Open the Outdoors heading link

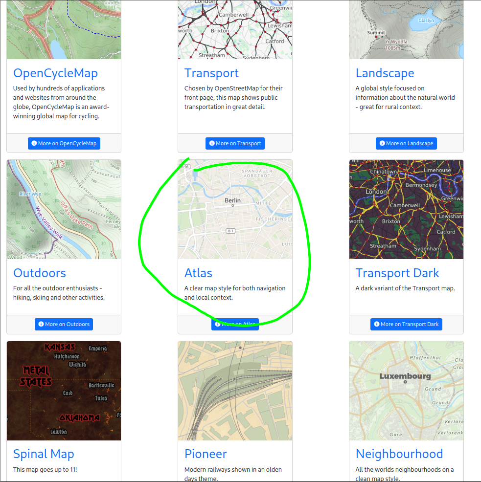[39, 273]
